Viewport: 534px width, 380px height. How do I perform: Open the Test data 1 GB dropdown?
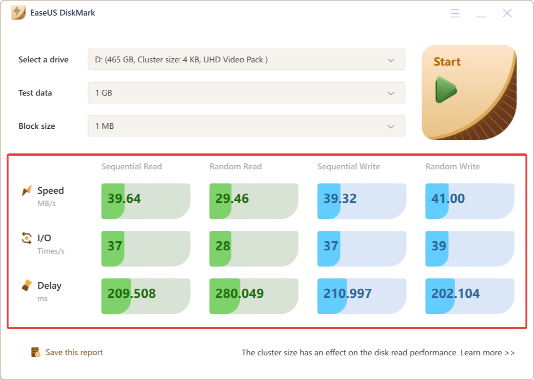(246, 93)
